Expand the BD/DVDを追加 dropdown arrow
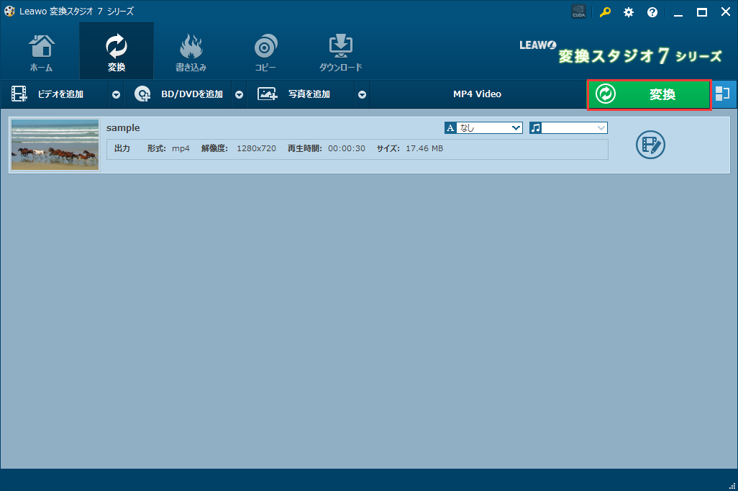The width and height of the screenshot is (738, 491). click(x=239, y=94)
